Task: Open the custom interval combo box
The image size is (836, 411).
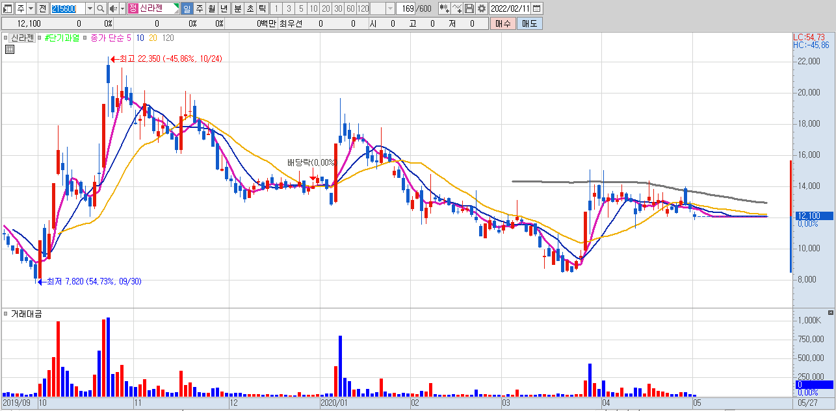Action: [x=382, y=8]
